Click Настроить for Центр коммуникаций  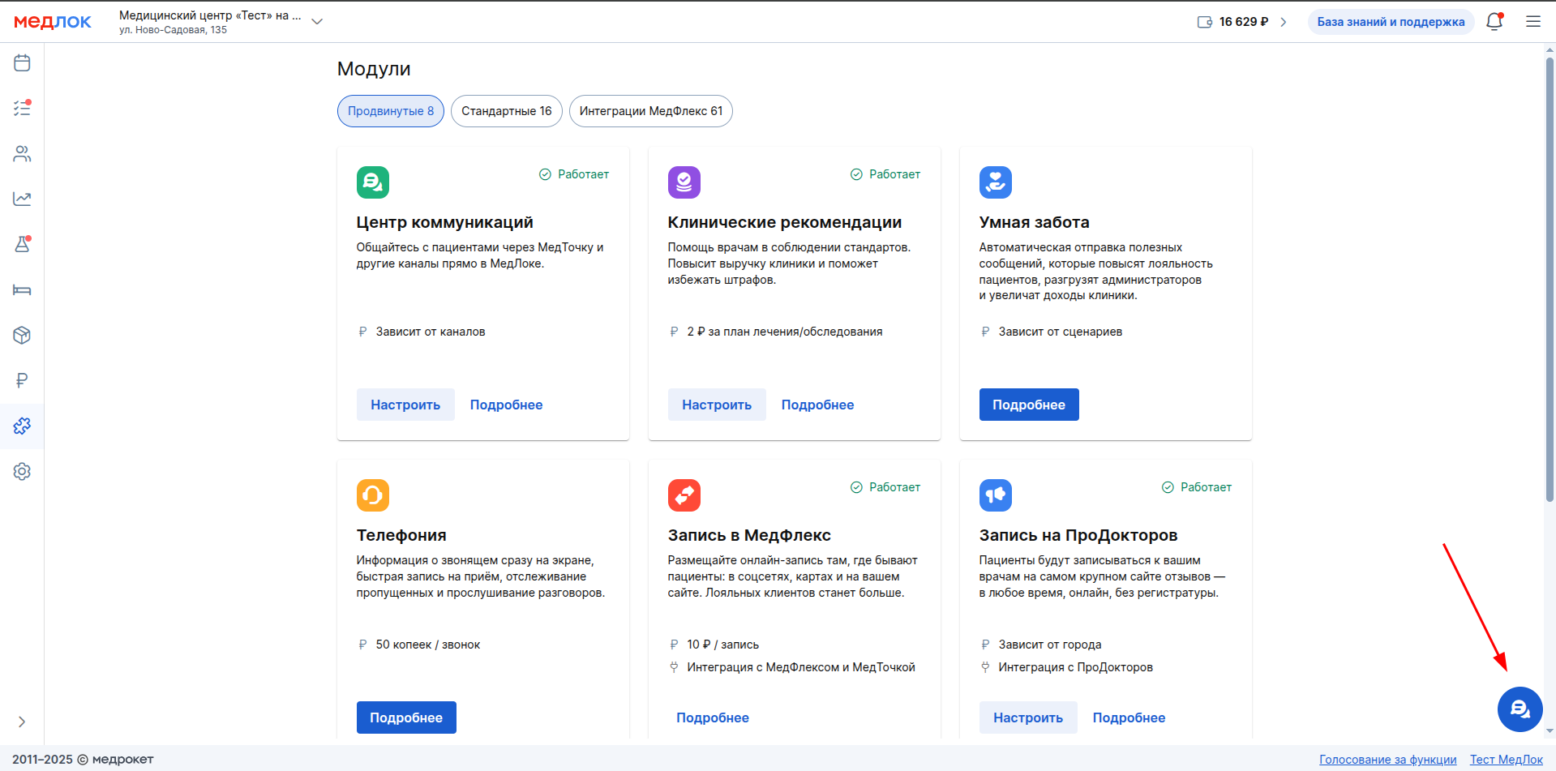(405, 405)
